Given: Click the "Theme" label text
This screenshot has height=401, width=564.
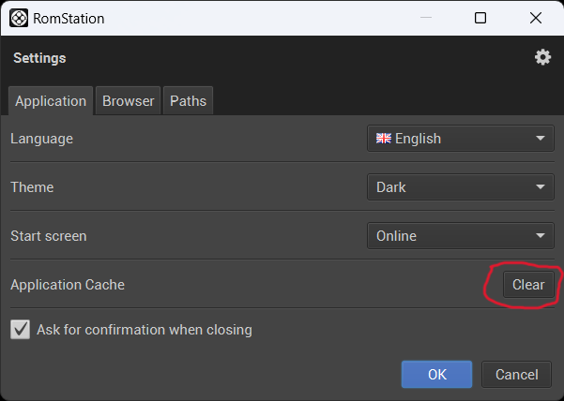Looking at the screenshot, I should [32, 187].
